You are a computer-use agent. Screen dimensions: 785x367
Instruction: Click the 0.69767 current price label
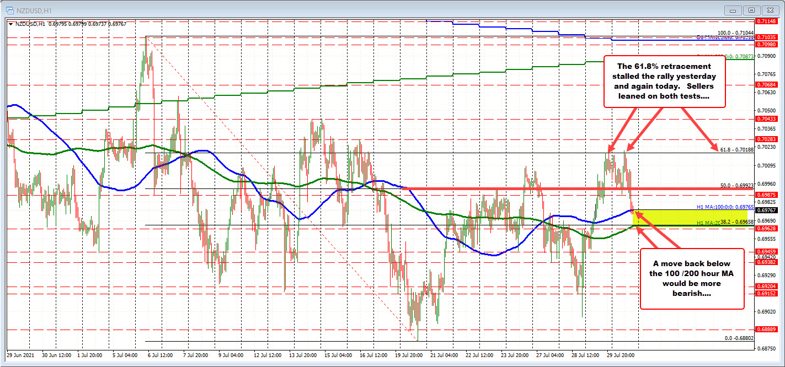point(767,210)
